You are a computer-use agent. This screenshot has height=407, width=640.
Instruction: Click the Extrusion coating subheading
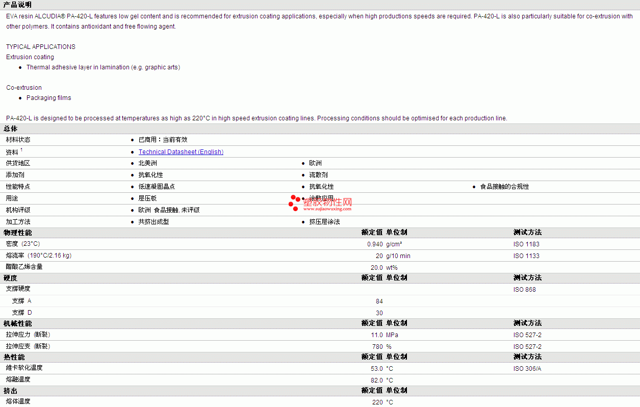[x=30, y=57]
